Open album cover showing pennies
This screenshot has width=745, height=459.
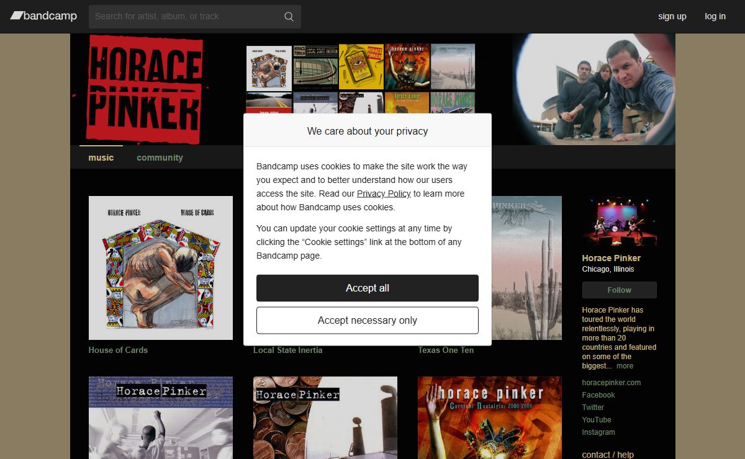point(325,417)
